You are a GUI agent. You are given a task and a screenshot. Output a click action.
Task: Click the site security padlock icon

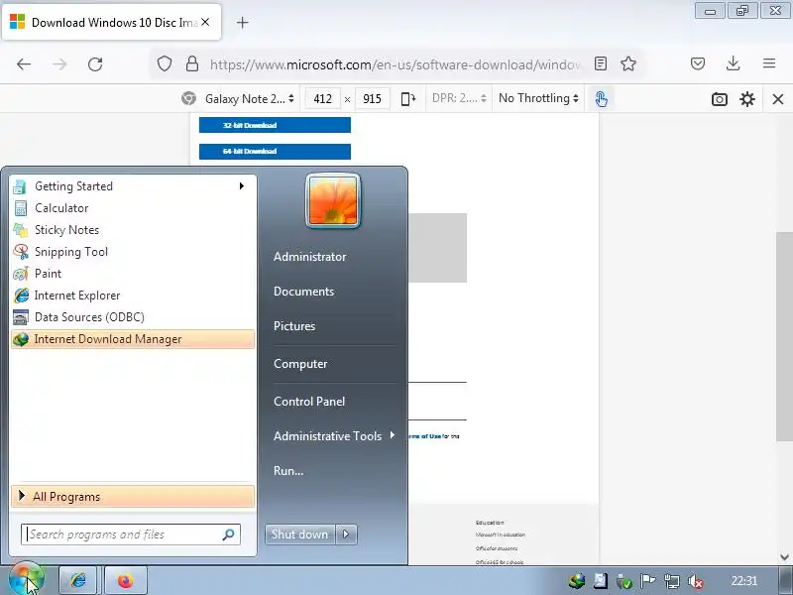click(192, 63)
